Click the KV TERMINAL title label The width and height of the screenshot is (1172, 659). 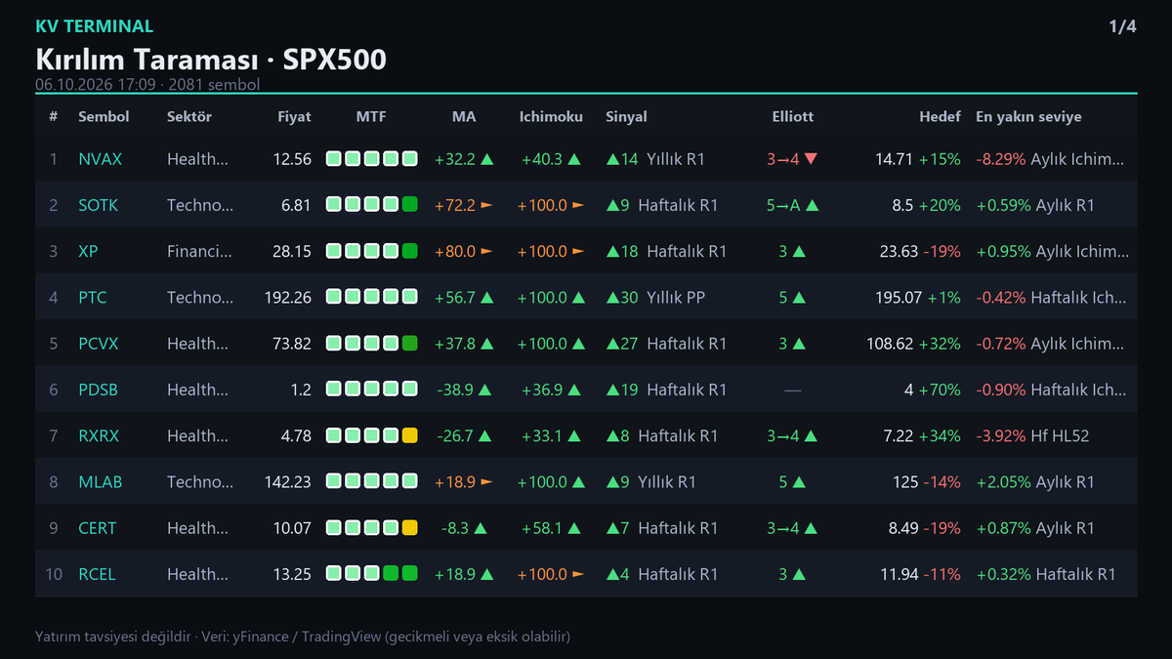(94, 26)
